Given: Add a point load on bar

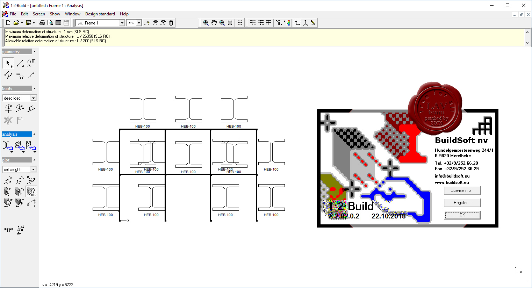Looking at the screenshot, I should [x=20, y=109].
